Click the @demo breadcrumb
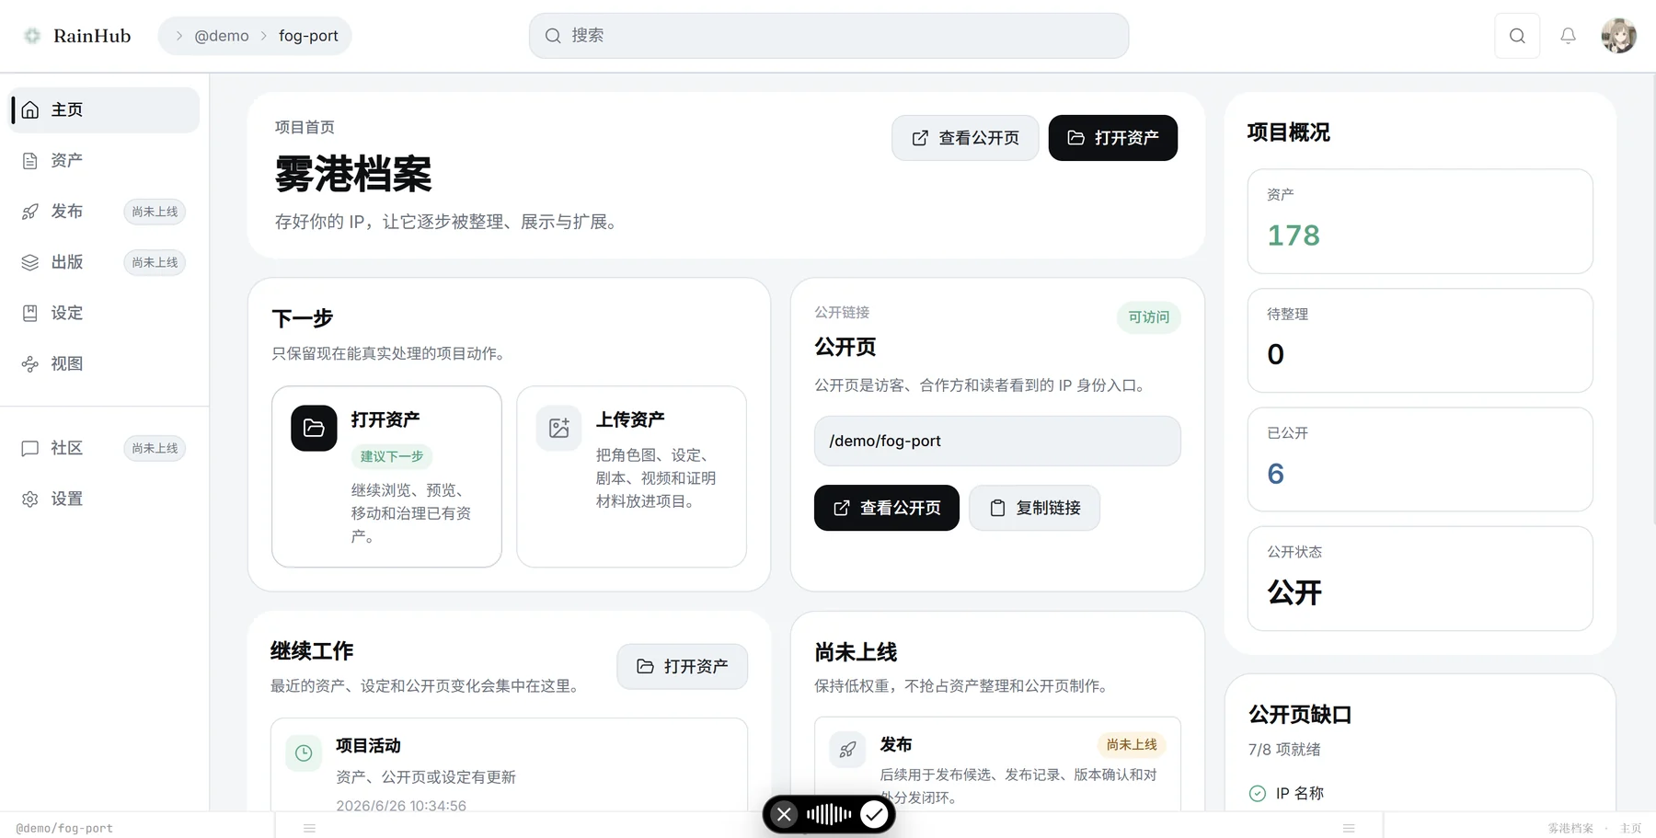1656x838 pixels. pyautogui.click(x=222, y=36)
